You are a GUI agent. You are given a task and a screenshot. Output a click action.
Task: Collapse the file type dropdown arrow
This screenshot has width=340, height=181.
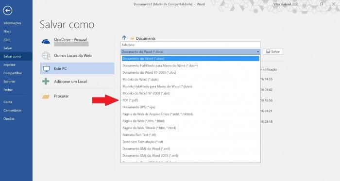(258, 52)
